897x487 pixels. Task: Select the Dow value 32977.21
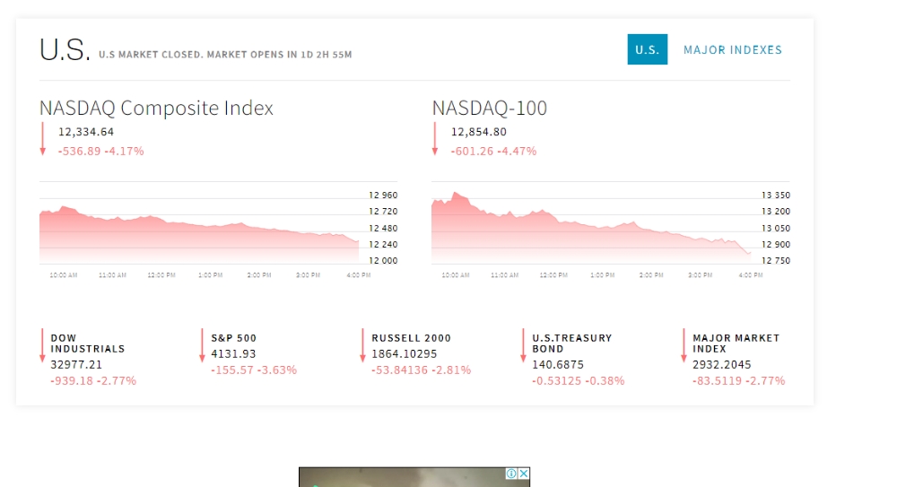[76, 364]
